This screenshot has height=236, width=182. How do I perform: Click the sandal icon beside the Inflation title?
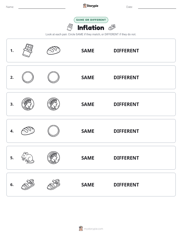pos(112,27)
